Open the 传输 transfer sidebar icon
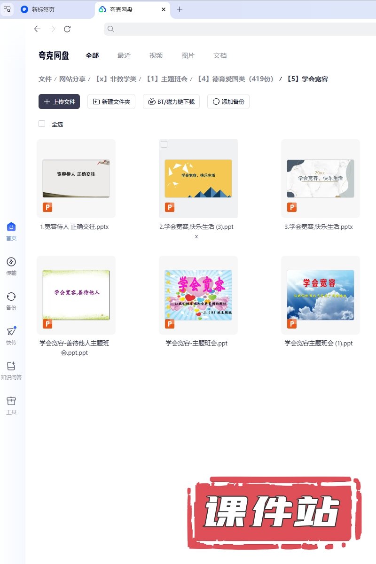The height and width of the screenshot is (564, 376). pyautogui.click(x=11, y=262)
